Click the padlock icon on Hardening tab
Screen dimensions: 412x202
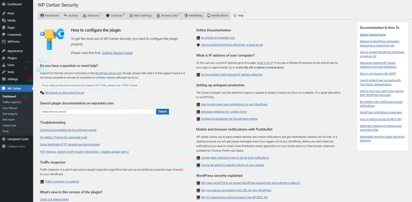[186, 15]
